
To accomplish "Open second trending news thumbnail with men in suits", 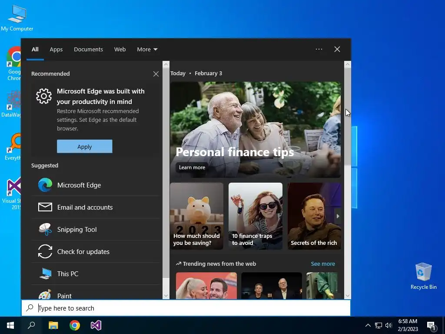I will pyautogui.click(x=272, y=286).
